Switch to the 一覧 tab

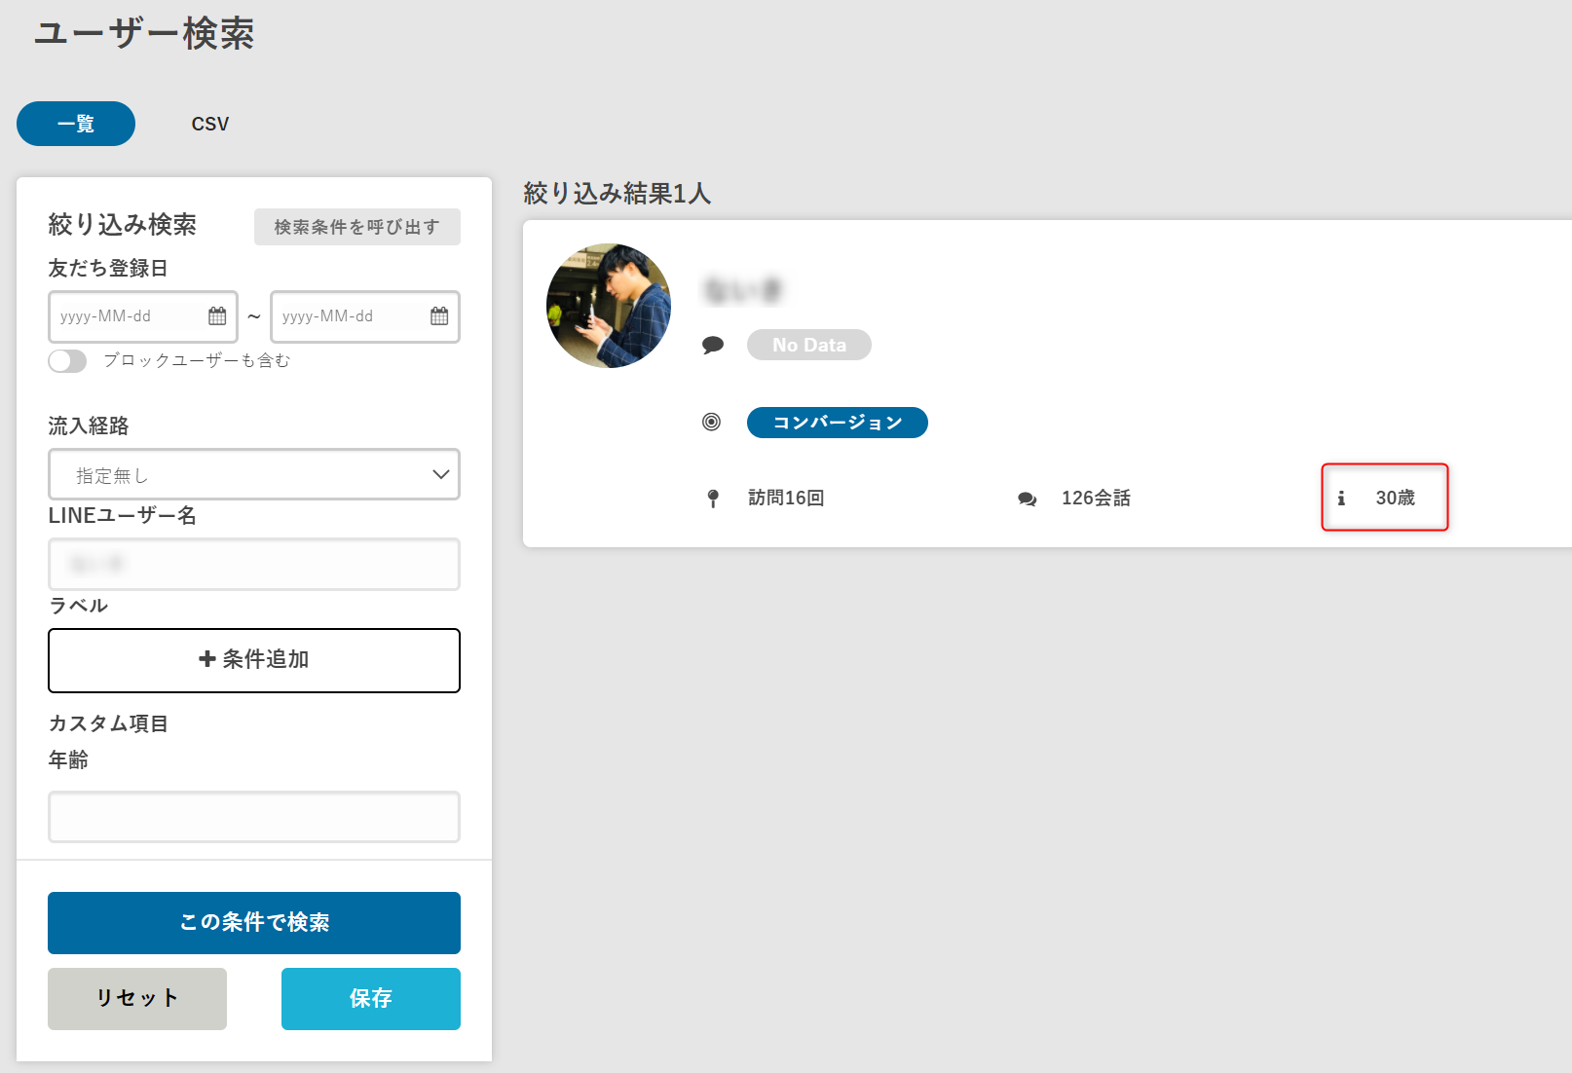[x=76, y=124]
